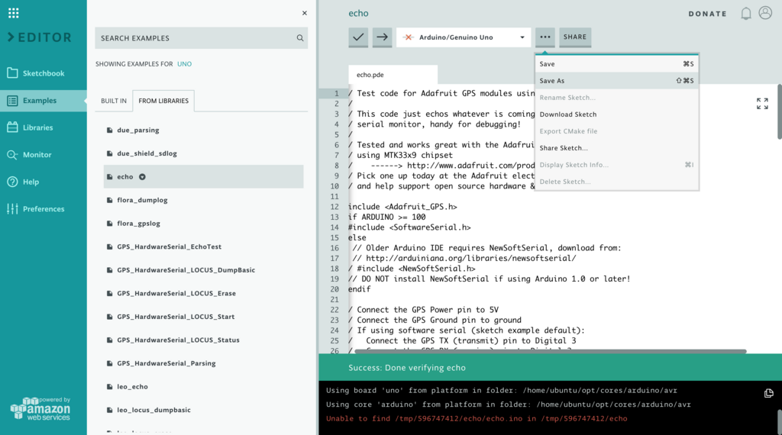Click the Upload arrow button
This screenshot has height=435, width=782.
click(382, 37)
